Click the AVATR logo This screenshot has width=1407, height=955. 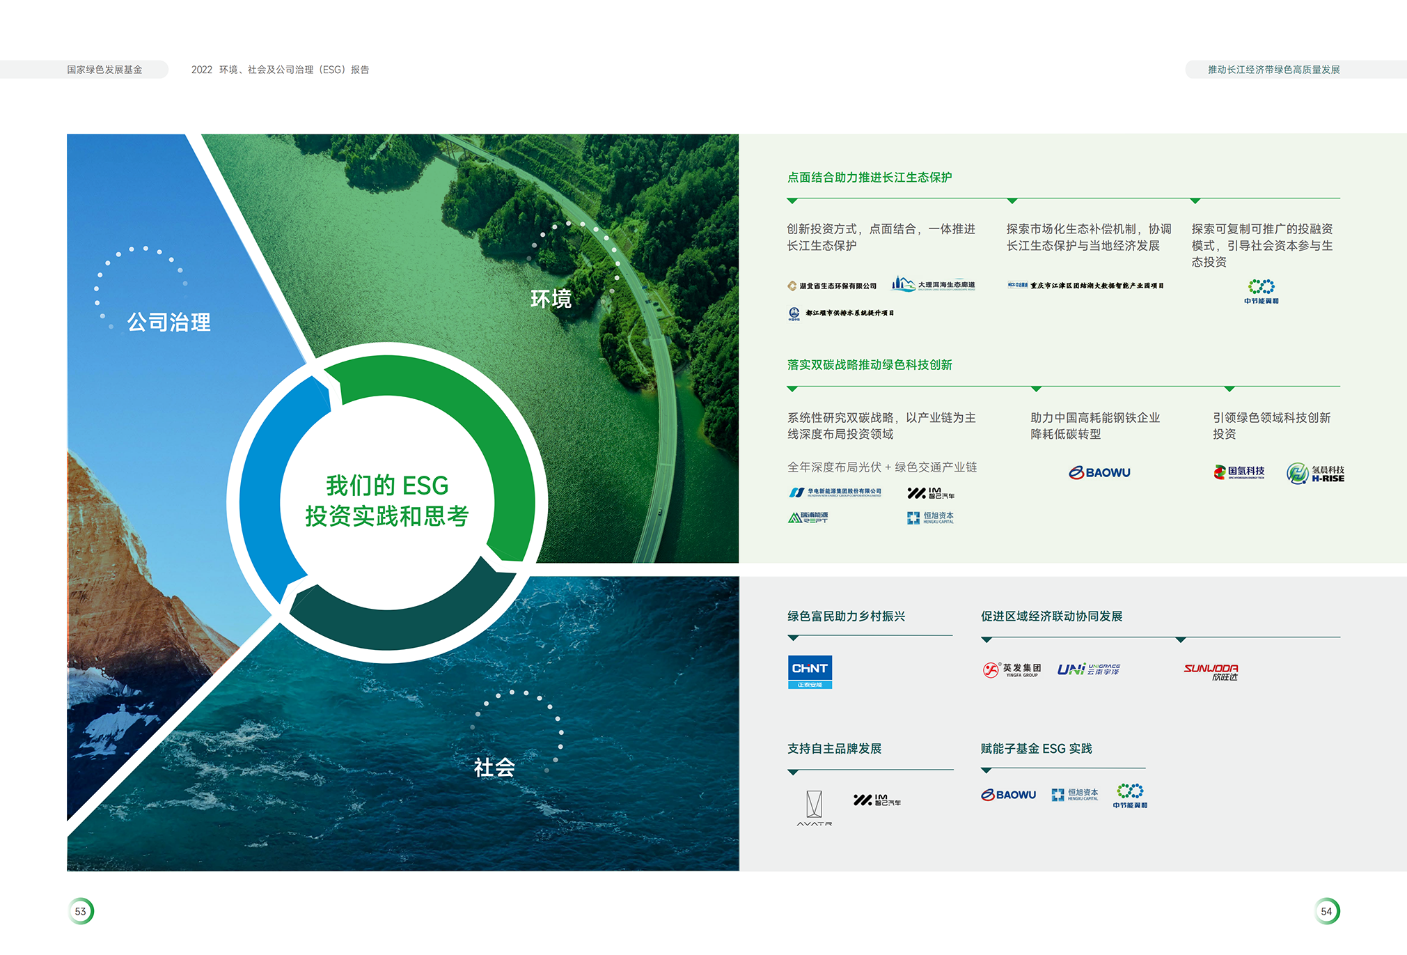tap(814, 808)
